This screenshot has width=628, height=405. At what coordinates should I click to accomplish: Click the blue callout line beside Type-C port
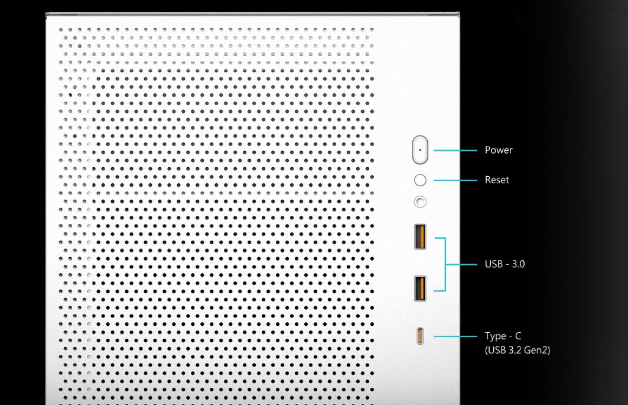pos(455,336)
